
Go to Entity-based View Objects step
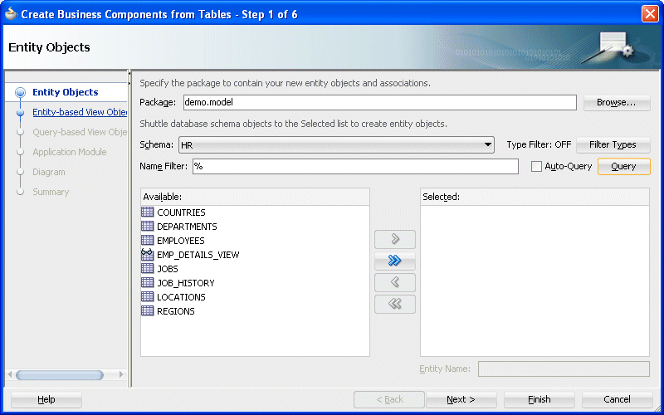[80, 112]
